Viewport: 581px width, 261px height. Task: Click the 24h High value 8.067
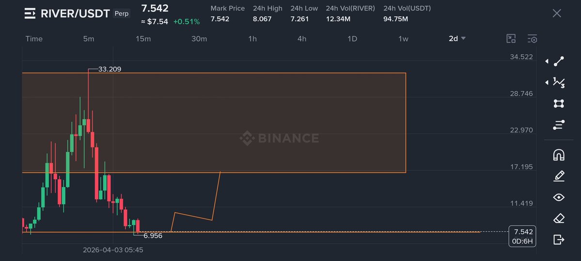262,19
